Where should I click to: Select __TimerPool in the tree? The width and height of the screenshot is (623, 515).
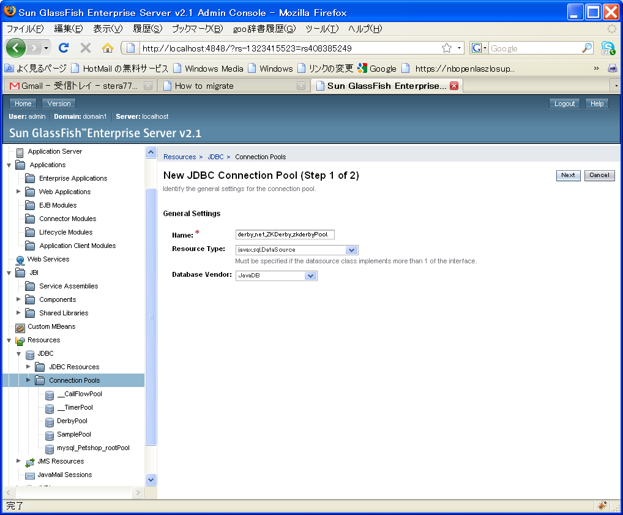[x=75, y=407]
